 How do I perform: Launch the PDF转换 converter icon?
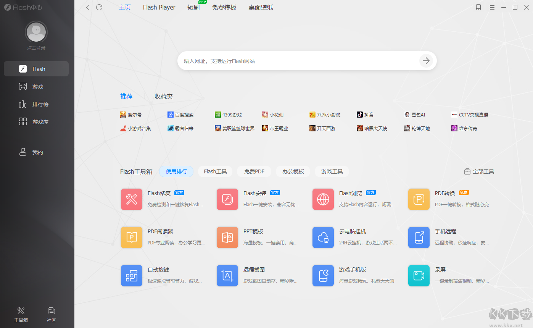[x=419, y=199]
